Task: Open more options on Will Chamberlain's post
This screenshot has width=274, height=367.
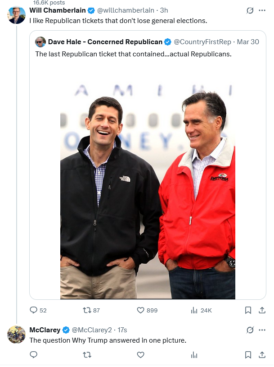Action: point(262,10)
